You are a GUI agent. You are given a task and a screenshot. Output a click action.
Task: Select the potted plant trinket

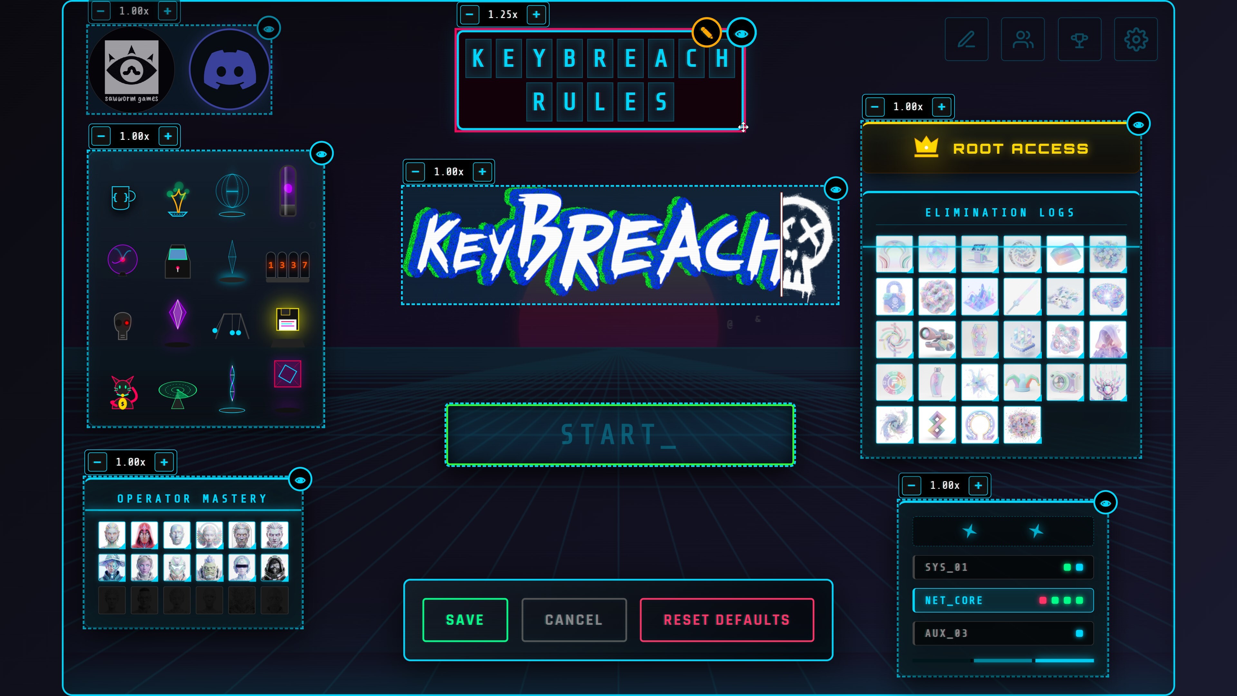pyautogui.click(x=178, y=199)
